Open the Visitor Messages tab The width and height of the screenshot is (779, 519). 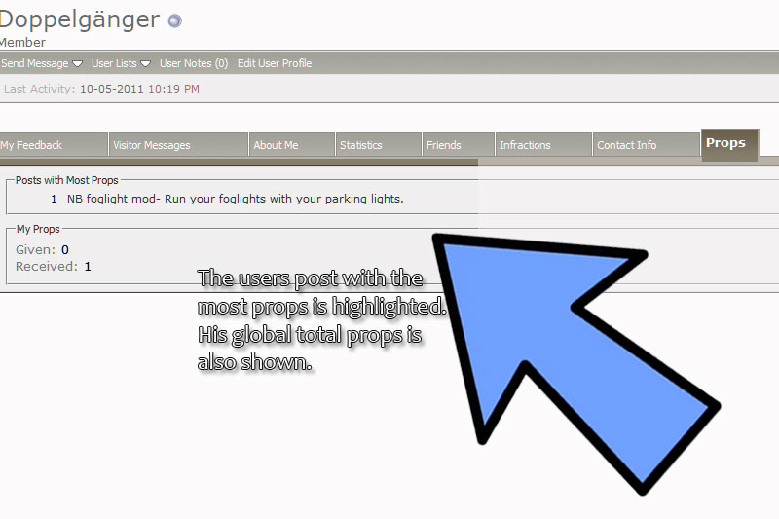click(x=152, y=145)
